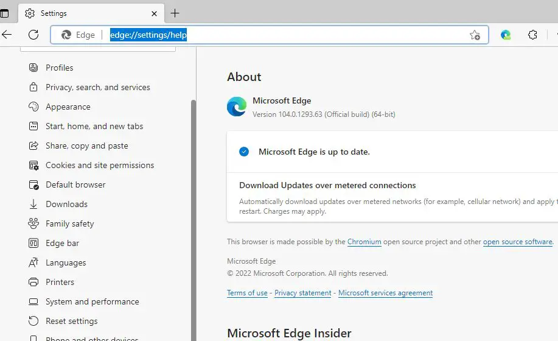Click the Version 104.0.1293.63 text
The image size is (558, 341).
click(x=324, y=114)
